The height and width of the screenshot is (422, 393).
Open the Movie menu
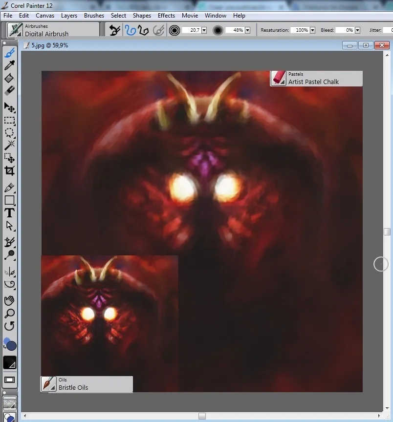(190, 16)
